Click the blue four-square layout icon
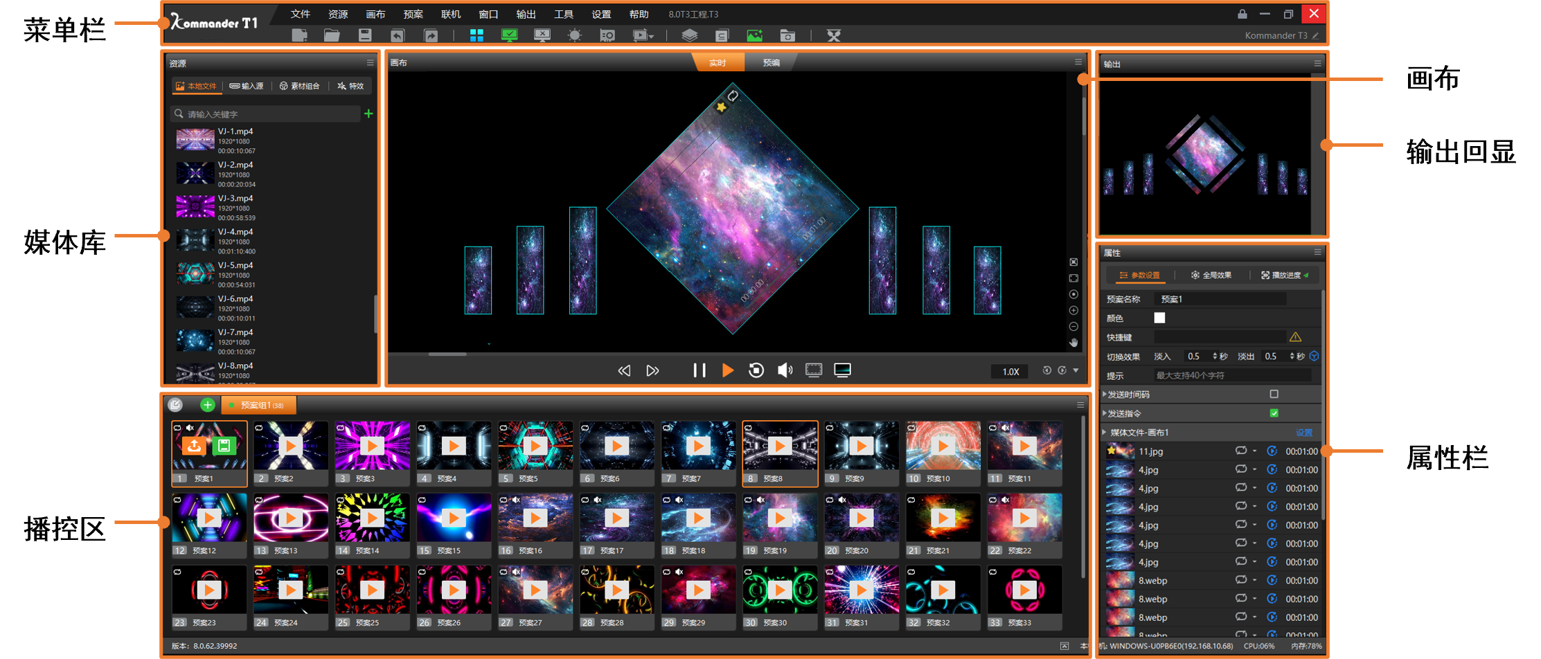This screenshot has width=1541, height=659. point(476,35)
